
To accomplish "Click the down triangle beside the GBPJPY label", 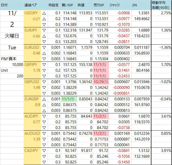I will (44, 65).
